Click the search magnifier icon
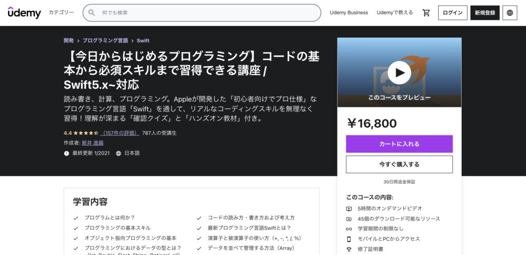The height and width of the screenshot is (255, 526). [x=91, y=13]
